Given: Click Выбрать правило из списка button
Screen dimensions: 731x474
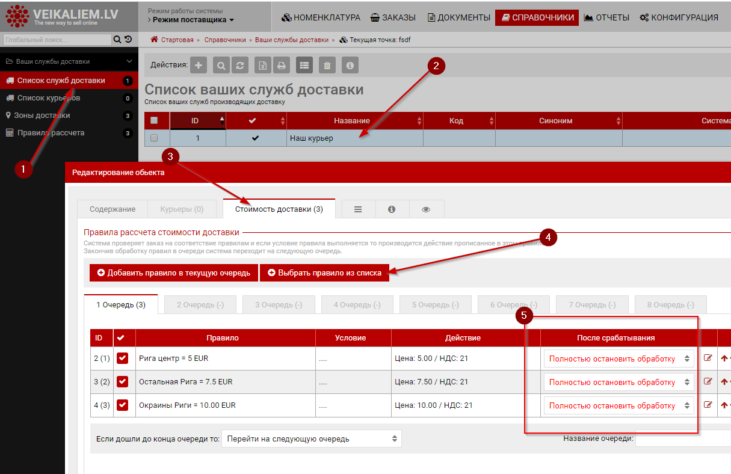Looking at the screenshot, I should (325, 272).
